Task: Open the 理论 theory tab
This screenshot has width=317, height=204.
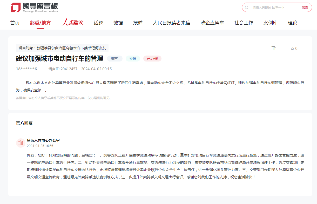Action: point(292,23)
